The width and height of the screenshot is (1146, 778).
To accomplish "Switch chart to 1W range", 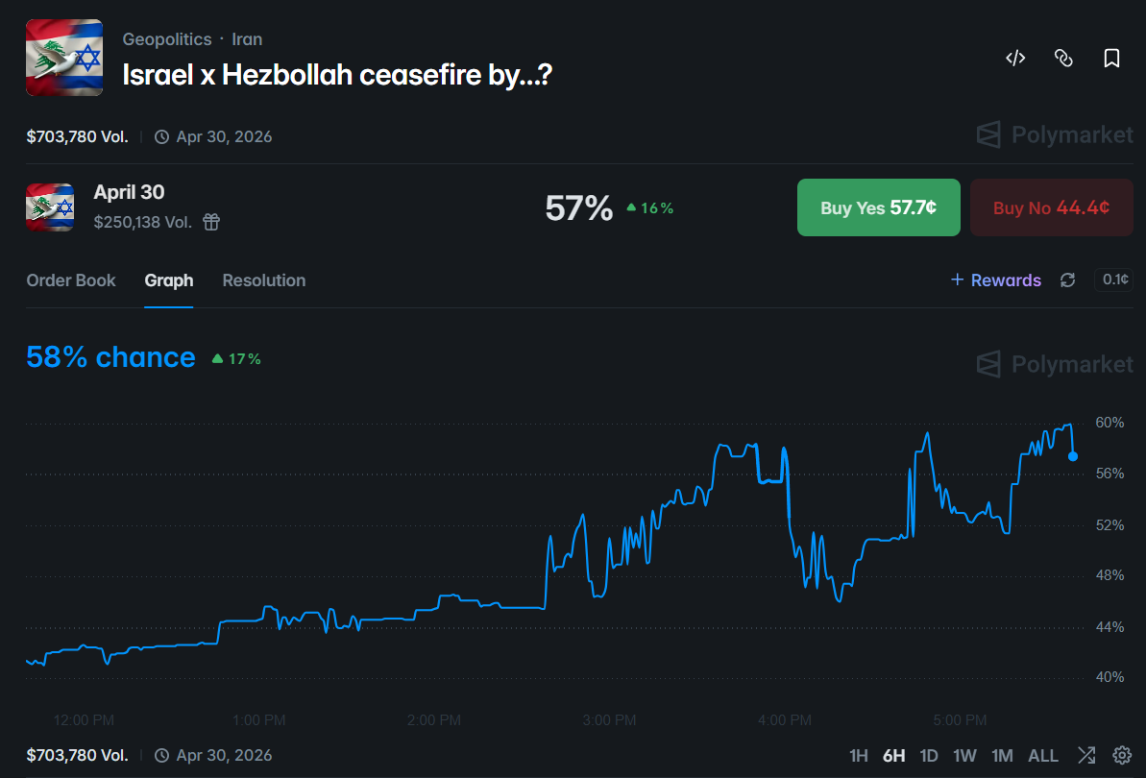I will [964, 756].
